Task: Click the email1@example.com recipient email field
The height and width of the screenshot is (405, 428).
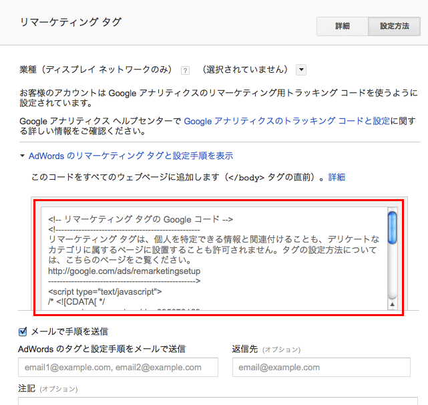Action: click(118, 368)
